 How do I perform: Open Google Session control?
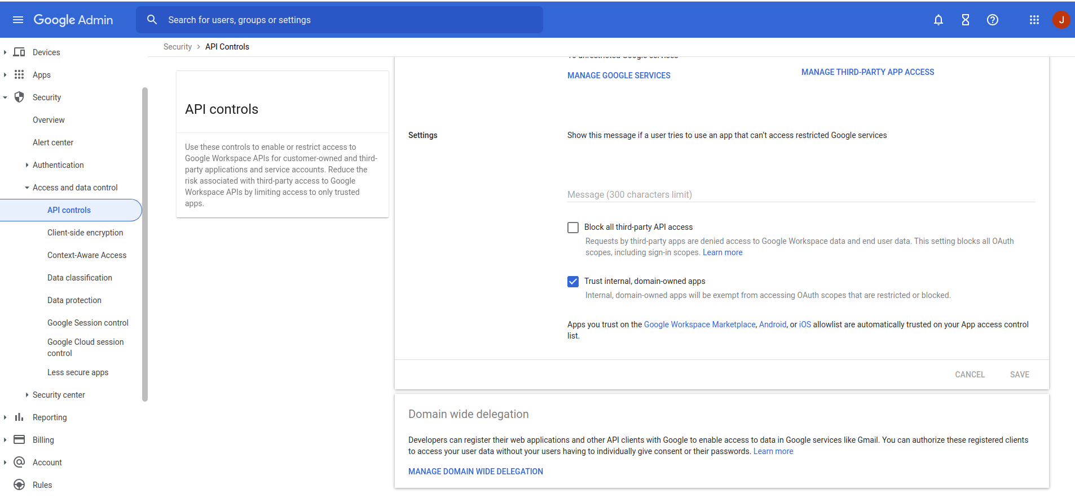click(x=88, y=323)
